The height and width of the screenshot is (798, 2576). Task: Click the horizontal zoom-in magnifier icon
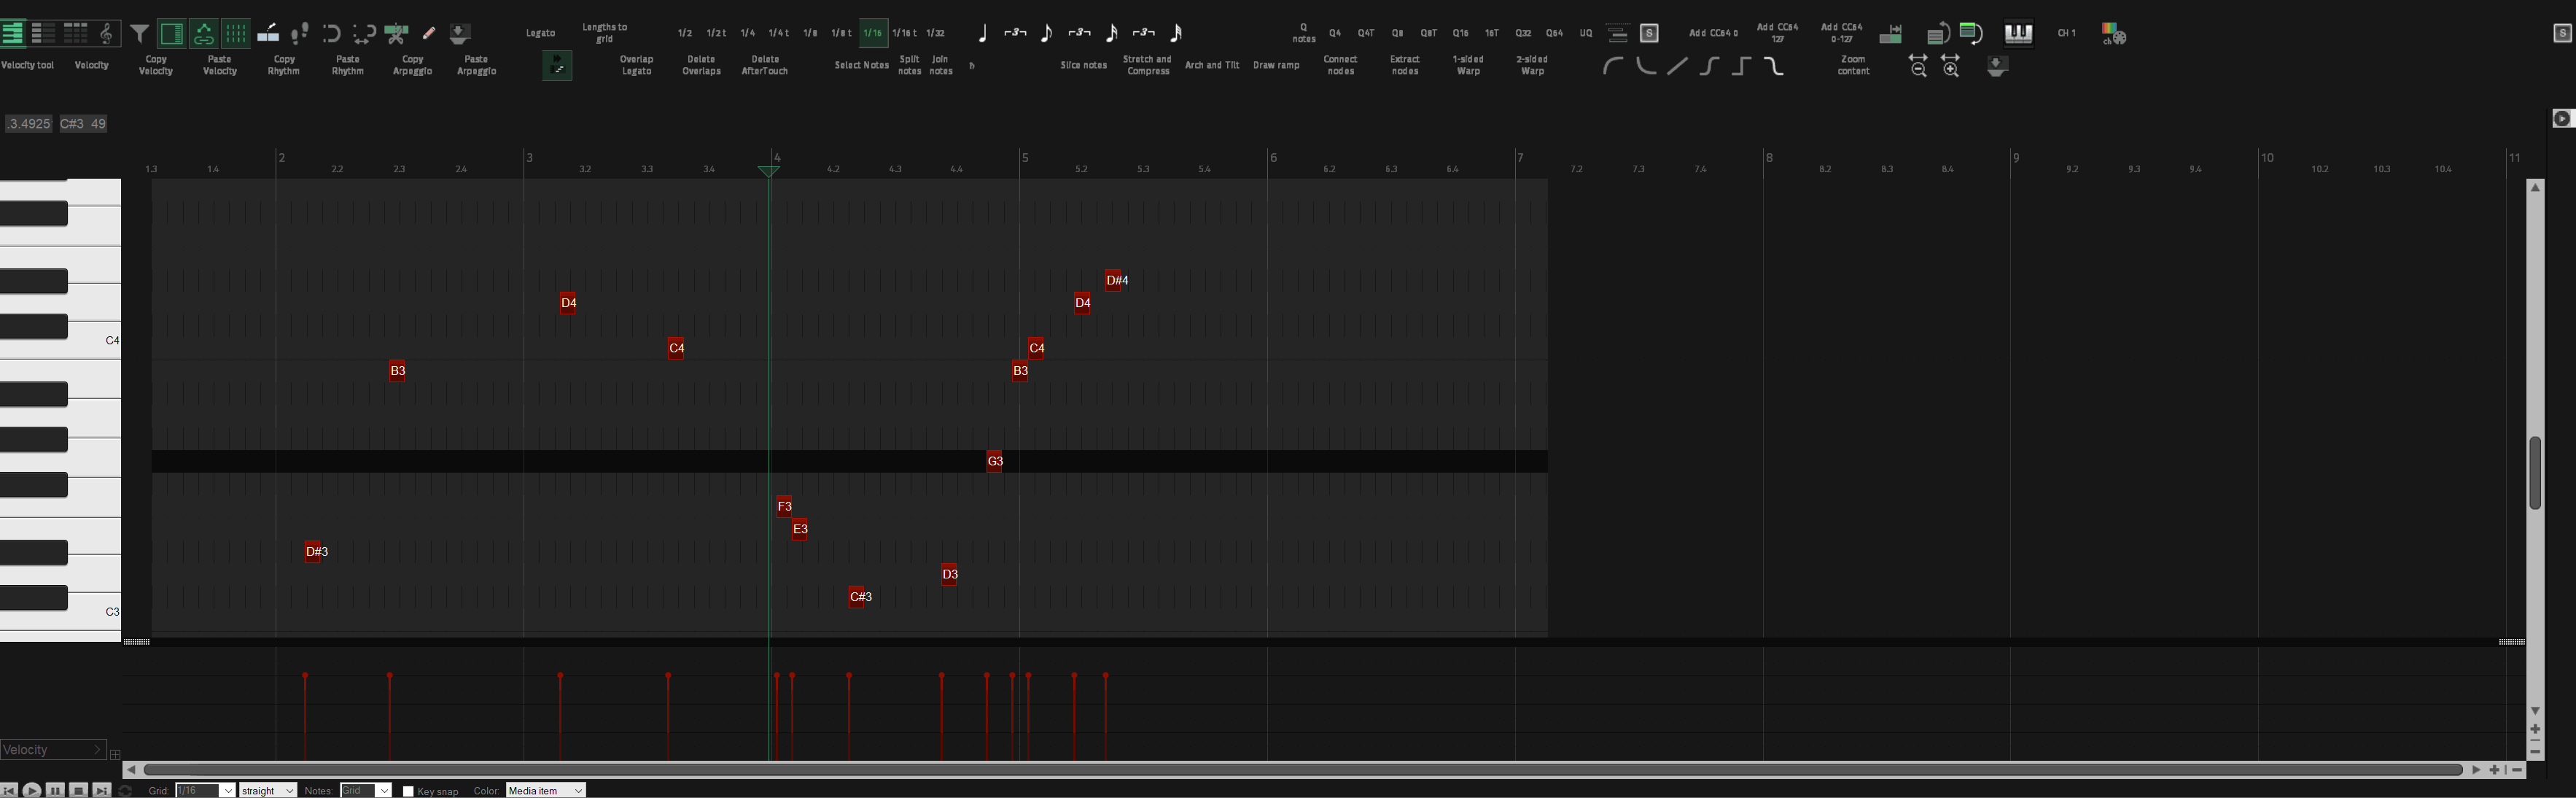click(1950, 66)
